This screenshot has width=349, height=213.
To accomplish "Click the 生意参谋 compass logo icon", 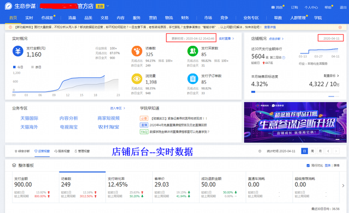I will 9,6.
